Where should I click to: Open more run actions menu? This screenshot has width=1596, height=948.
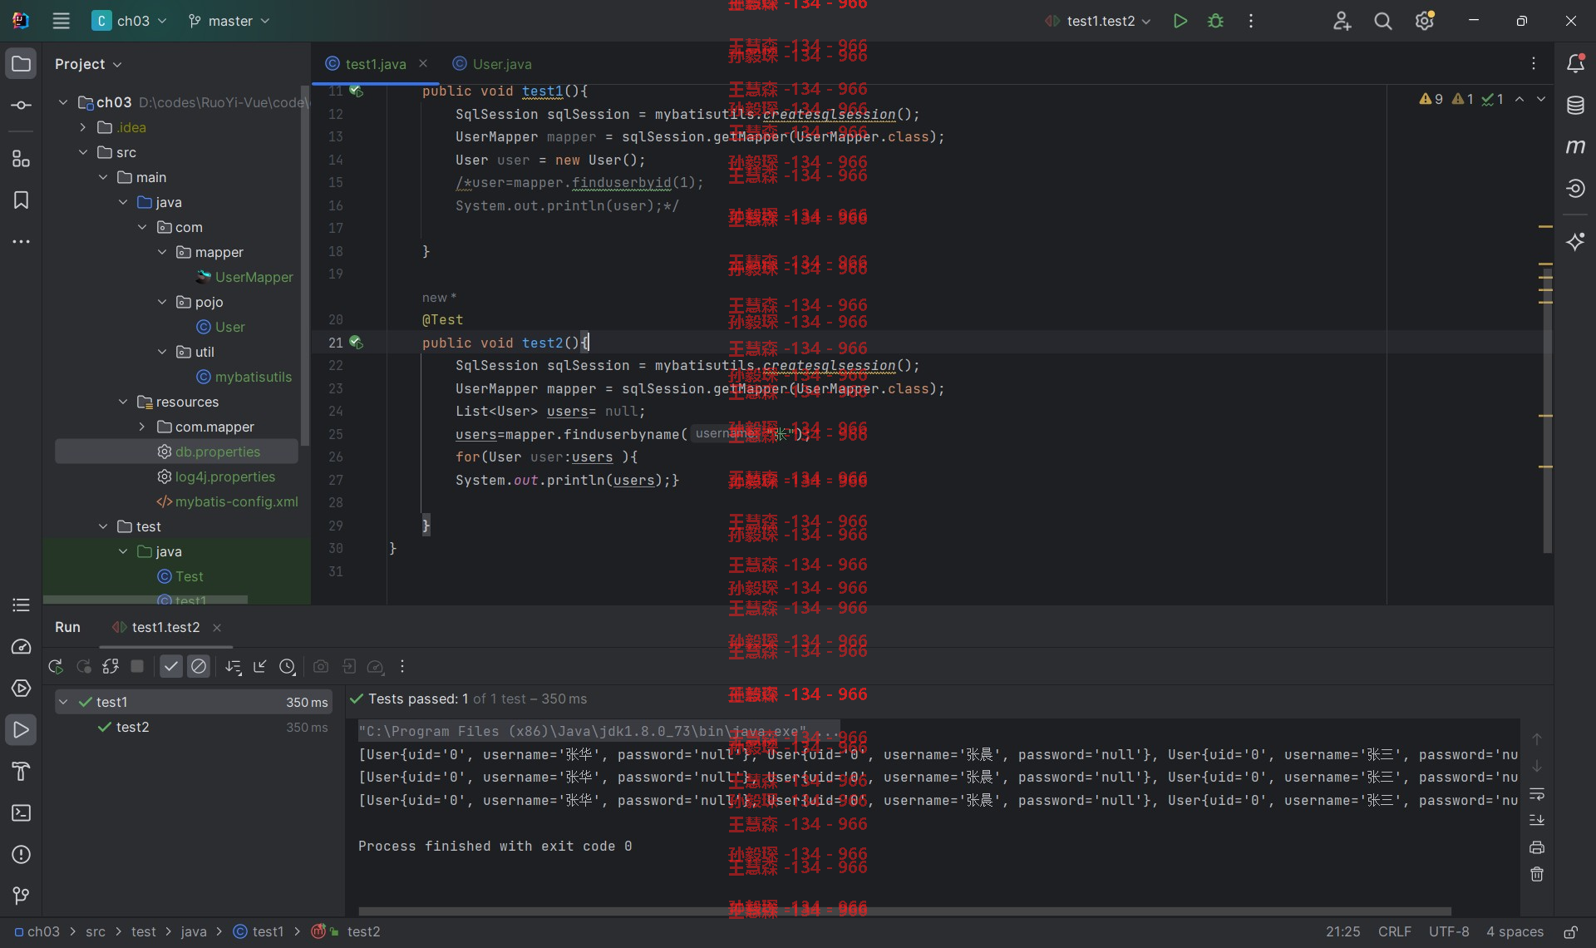tap(1250, 21)
